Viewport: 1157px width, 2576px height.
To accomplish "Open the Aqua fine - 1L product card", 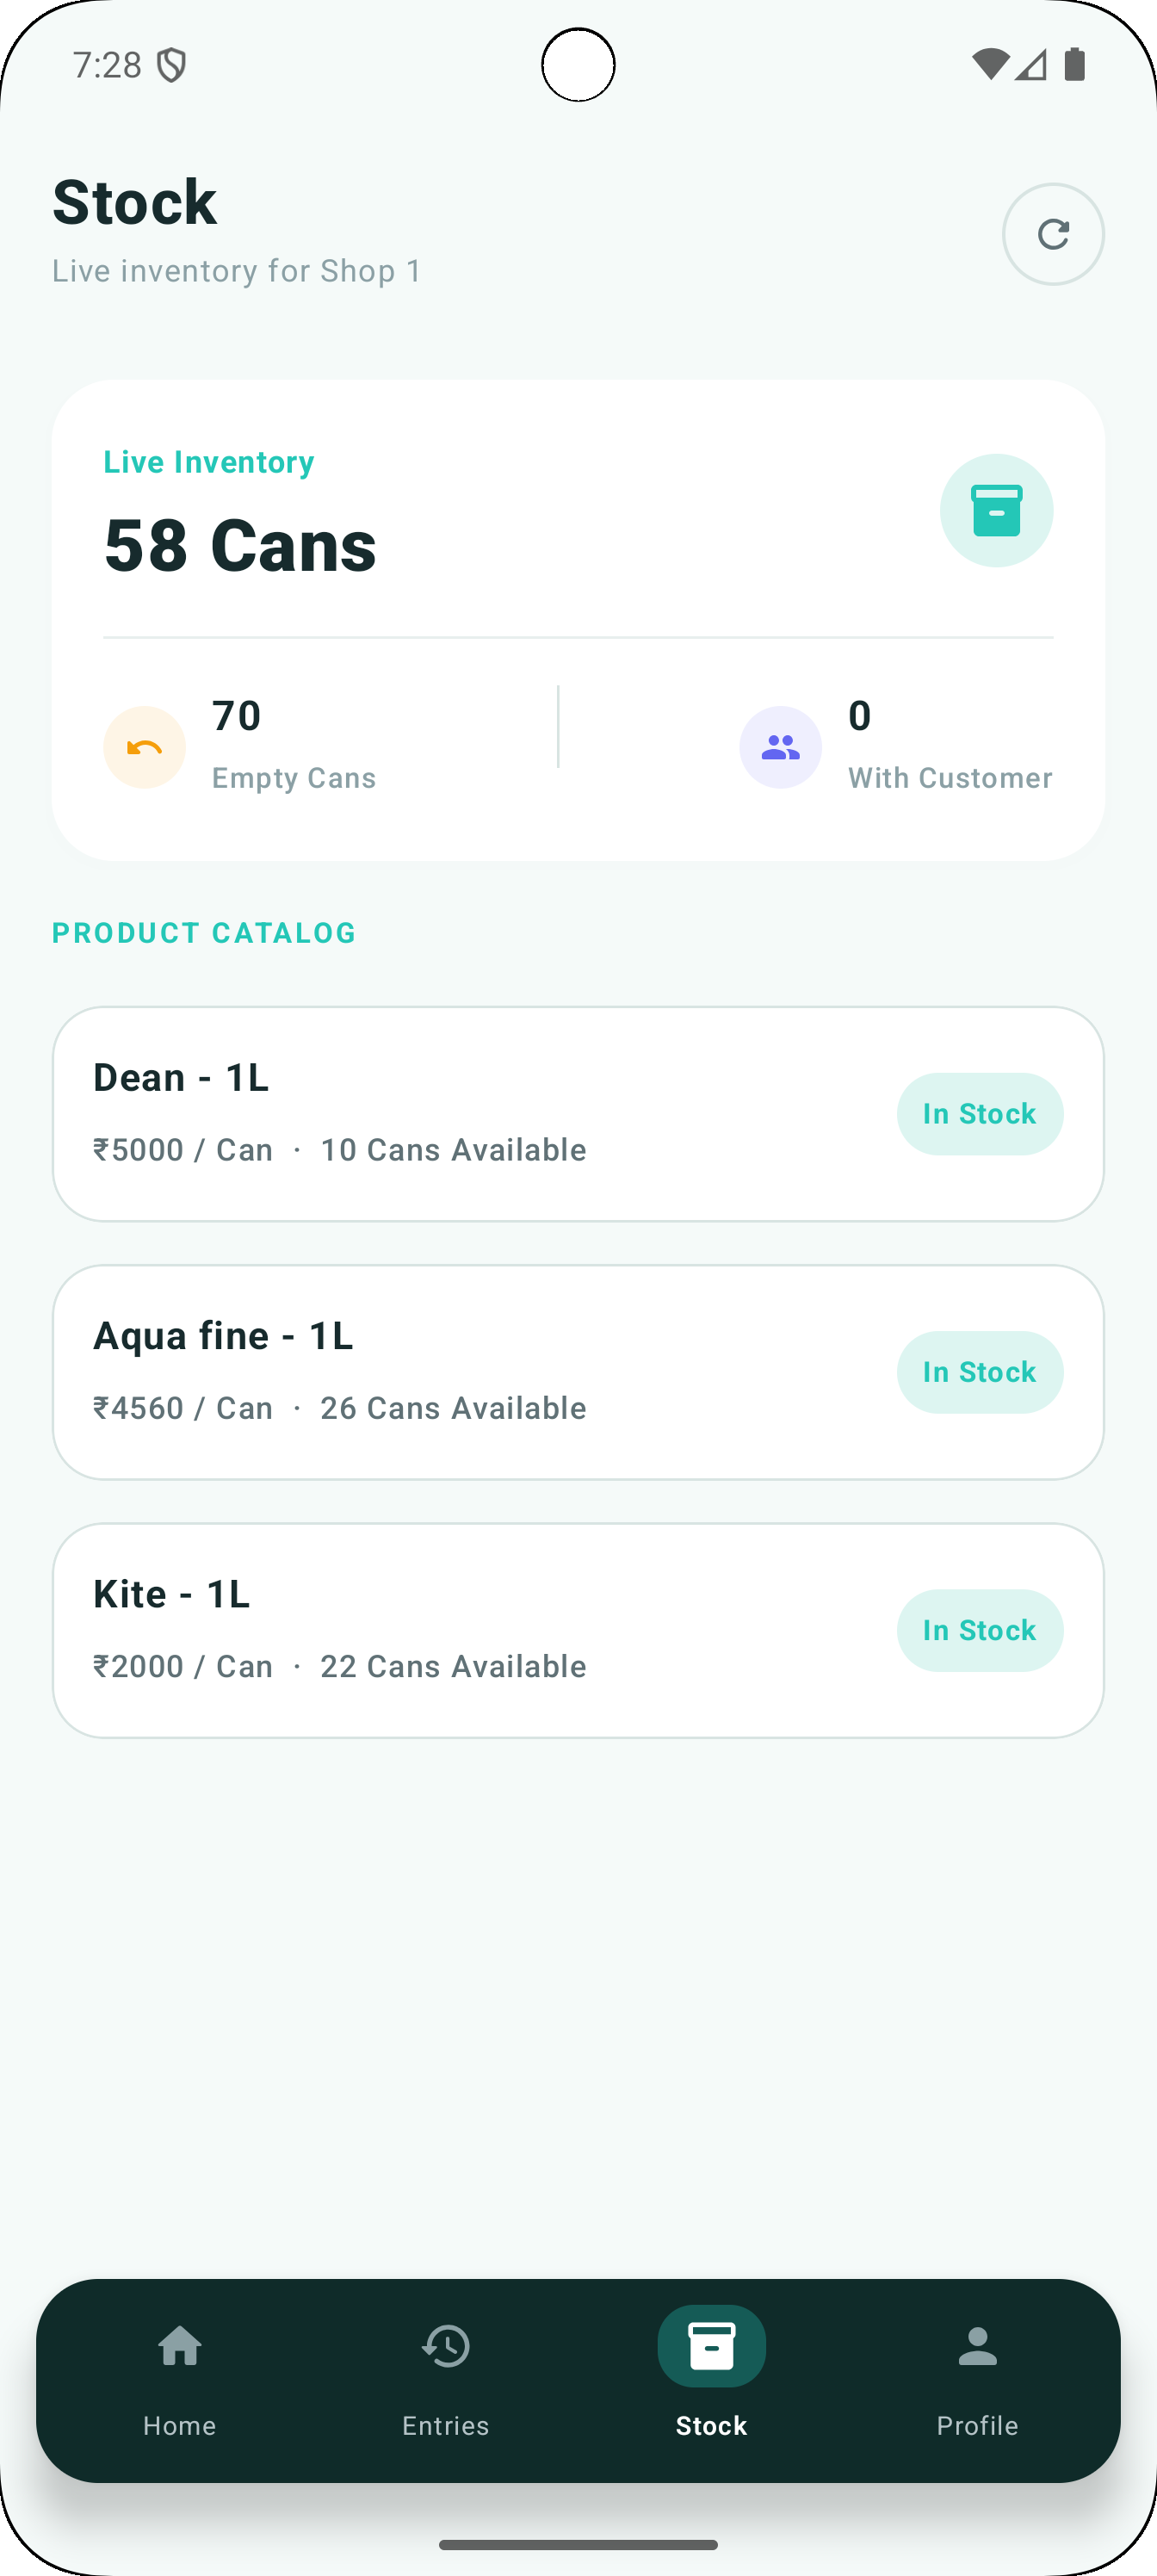I will [578, 1372].
